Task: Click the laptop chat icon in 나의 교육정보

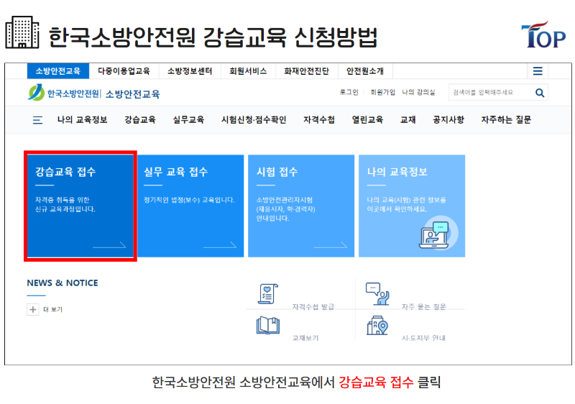Action: [434, 235]
